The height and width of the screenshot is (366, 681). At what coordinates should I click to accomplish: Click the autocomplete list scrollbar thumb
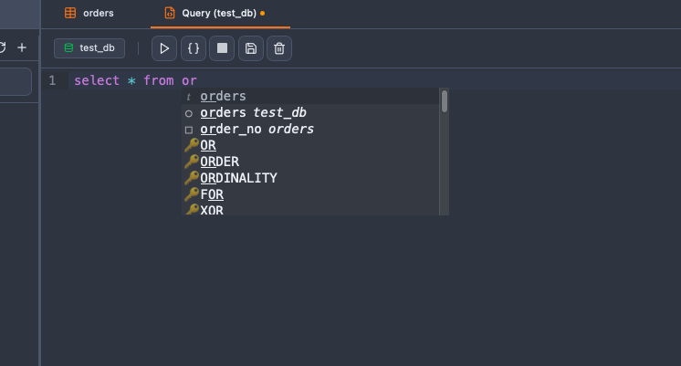pos(445,100)
